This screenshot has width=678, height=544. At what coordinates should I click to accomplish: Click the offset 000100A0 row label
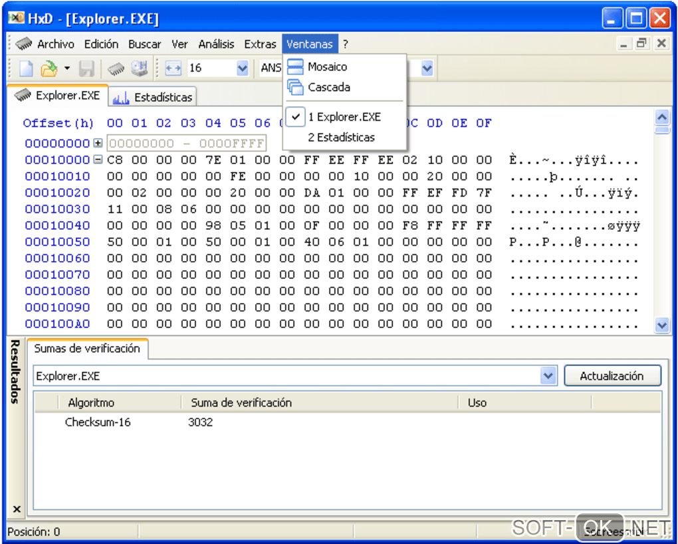(58, 324)
